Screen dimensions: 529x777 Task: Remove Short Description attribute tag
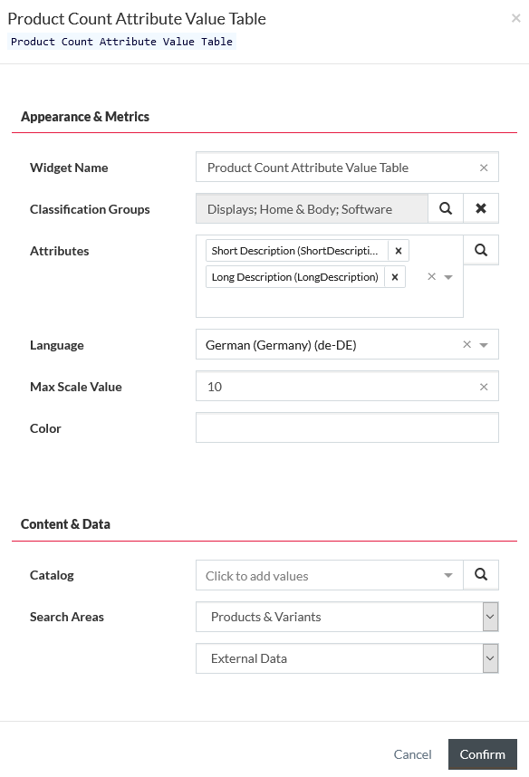coord(399,251)
